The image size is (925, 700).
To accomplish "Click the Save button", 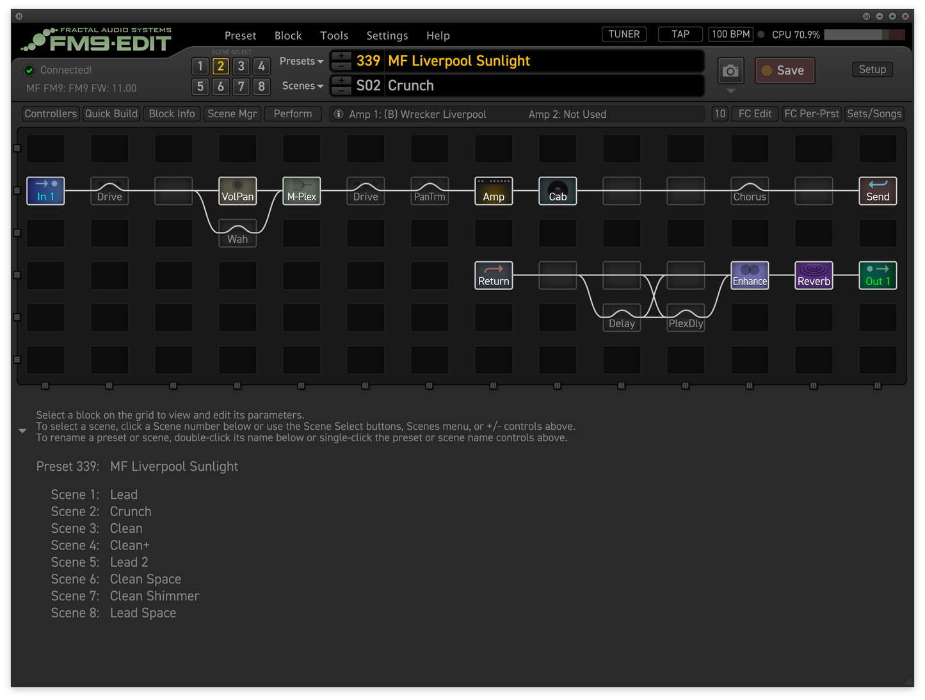I will click(785, 70).
